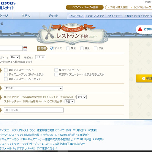Open the 運営時間変更のお知らせ notice
The width and height of the screenshot is (152, 152).
point(52,139)
